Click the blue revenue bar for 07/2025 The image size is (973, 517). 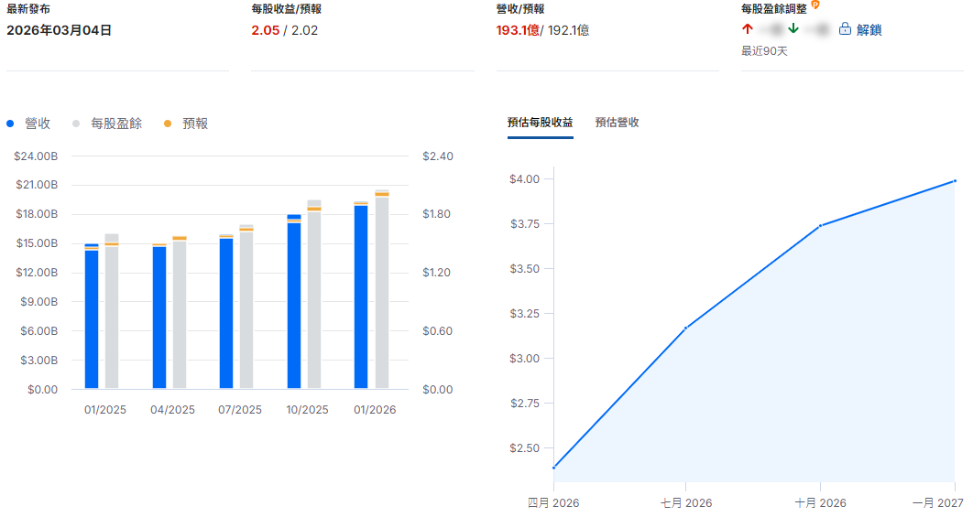(226, 312)
